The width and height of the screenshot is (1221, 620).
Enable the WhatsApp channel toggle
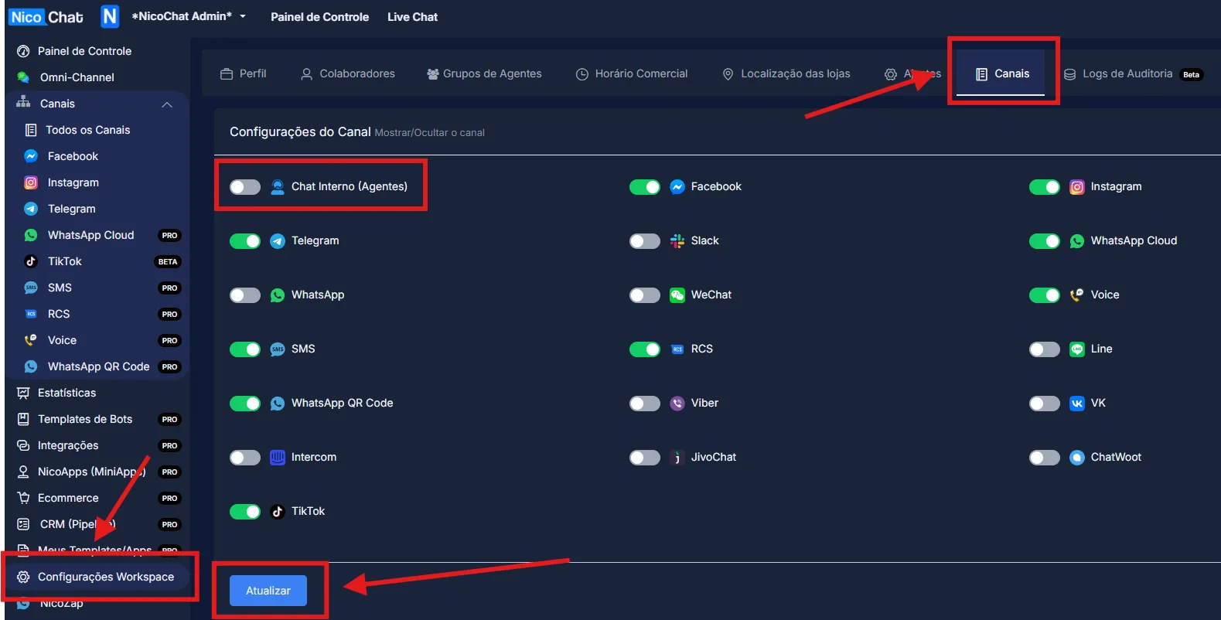[245, 295]
